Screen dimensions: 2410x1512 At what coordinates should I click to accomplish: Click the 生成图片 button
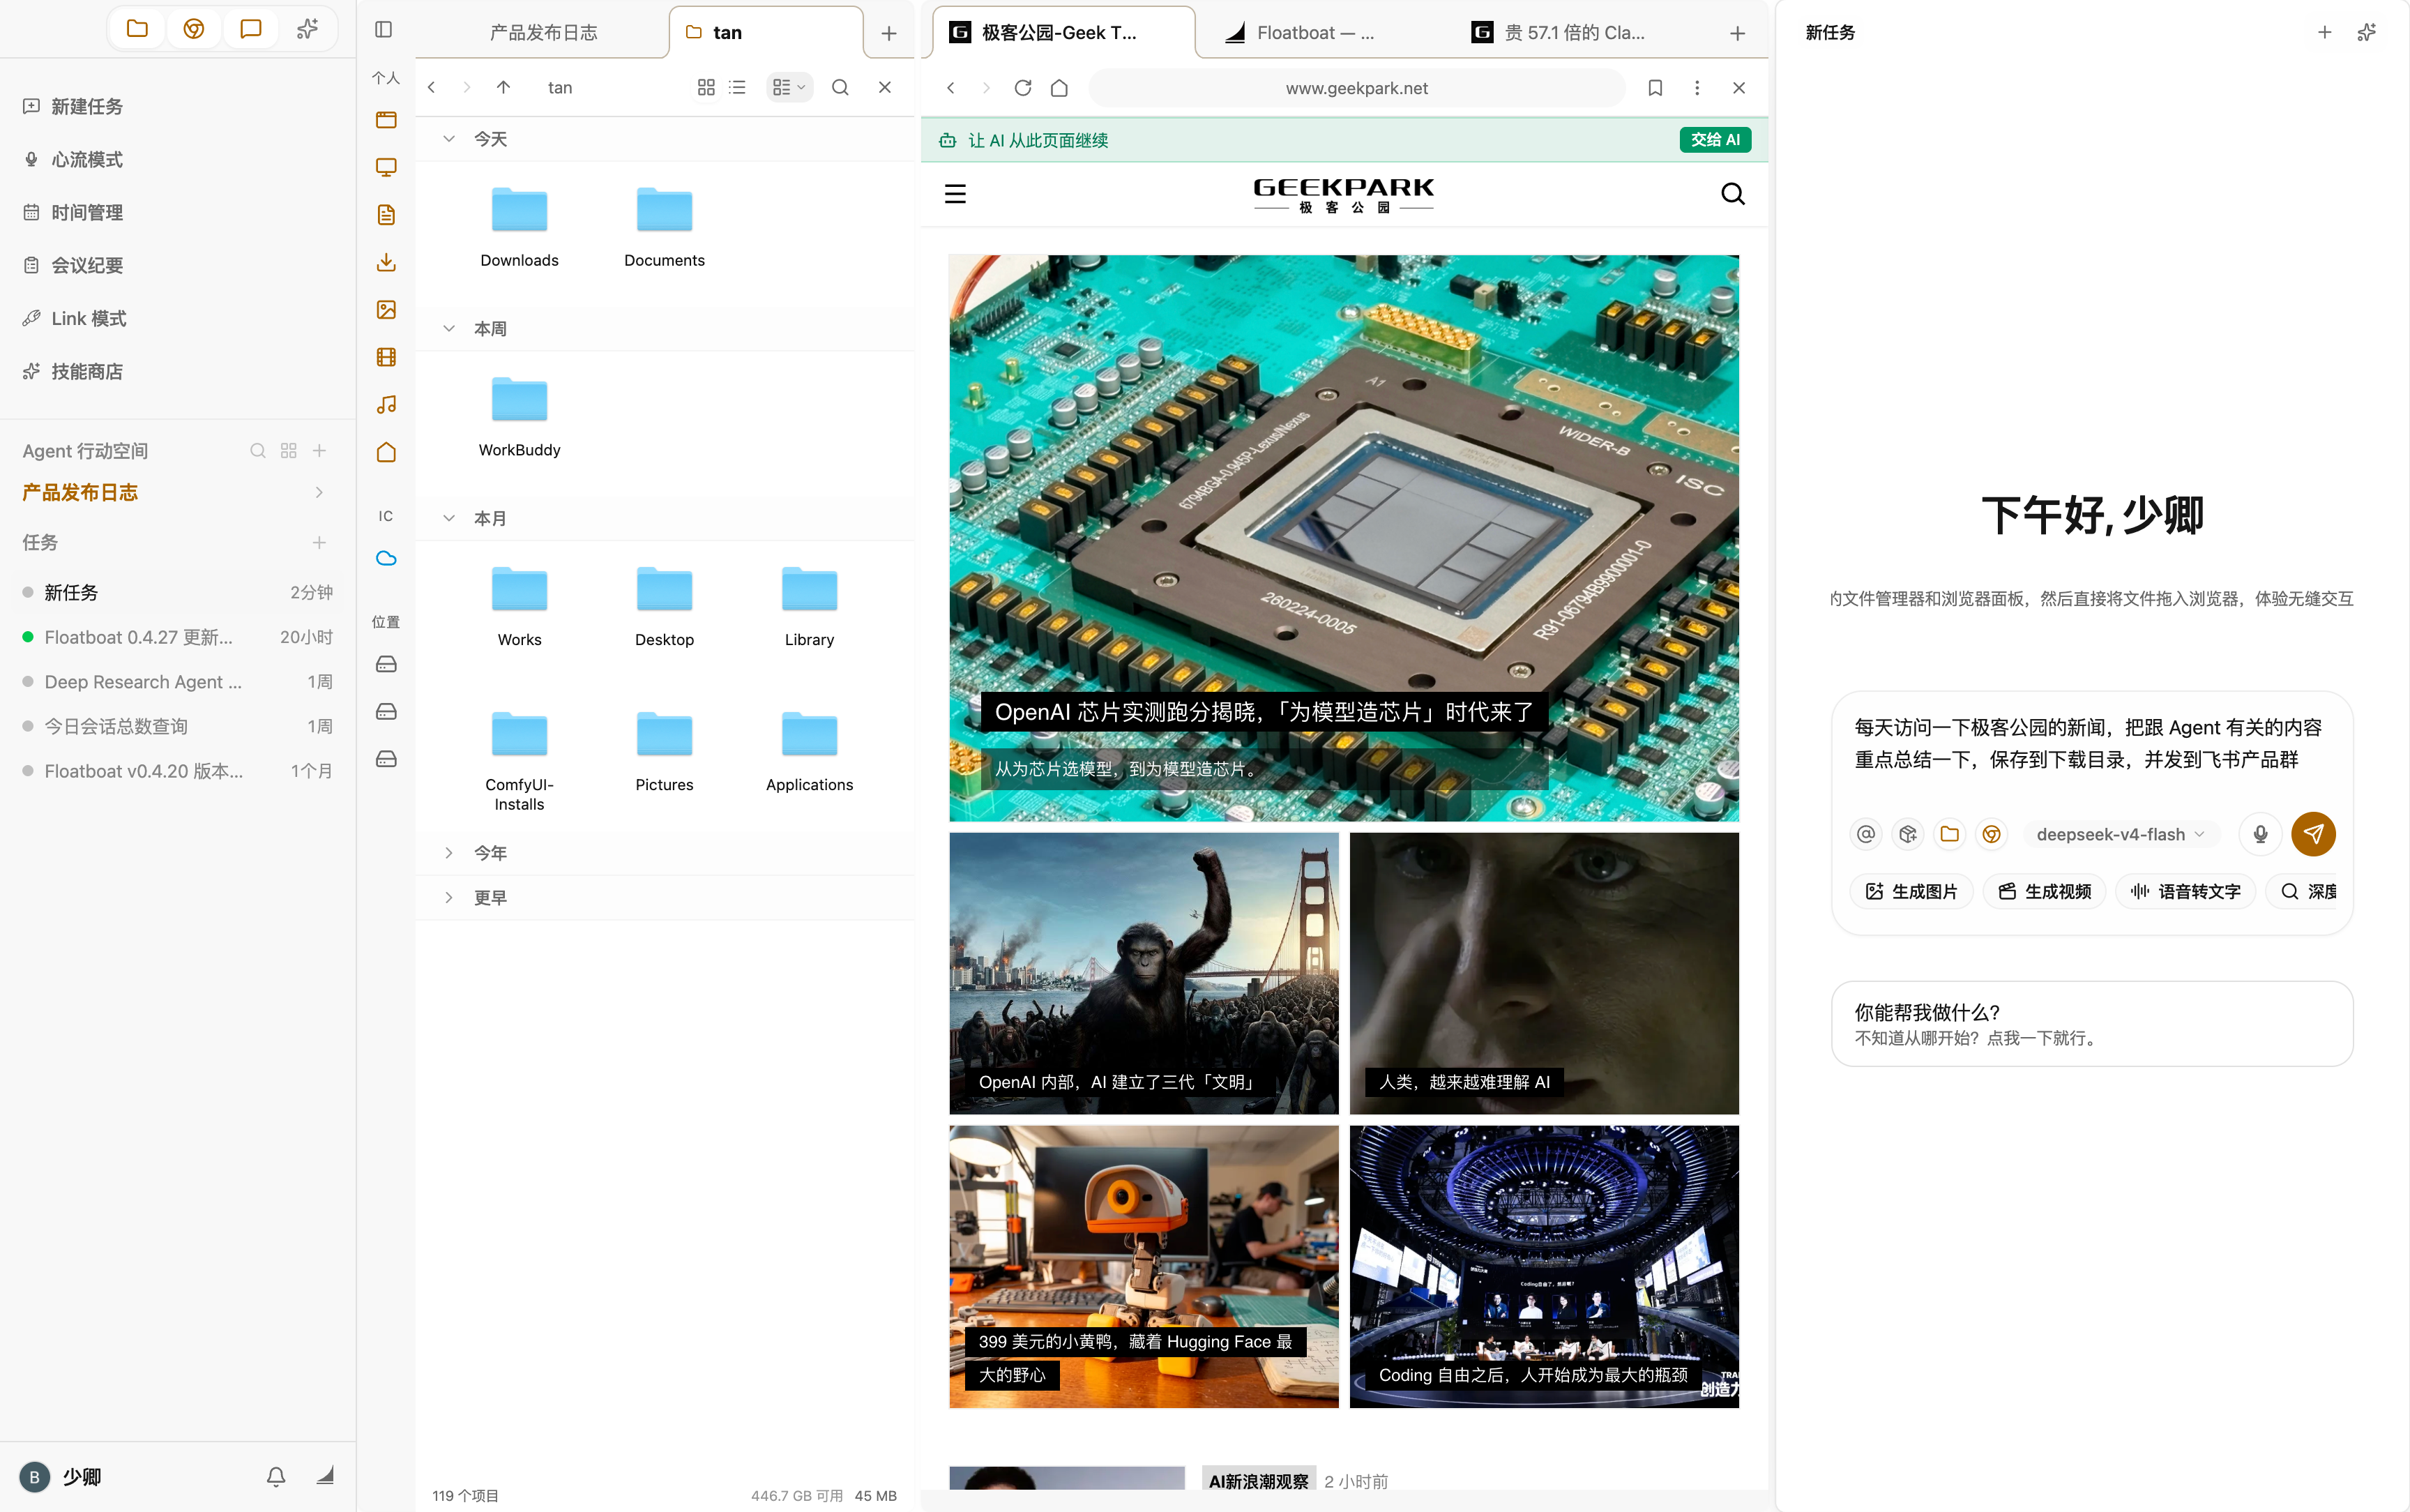1911,891
